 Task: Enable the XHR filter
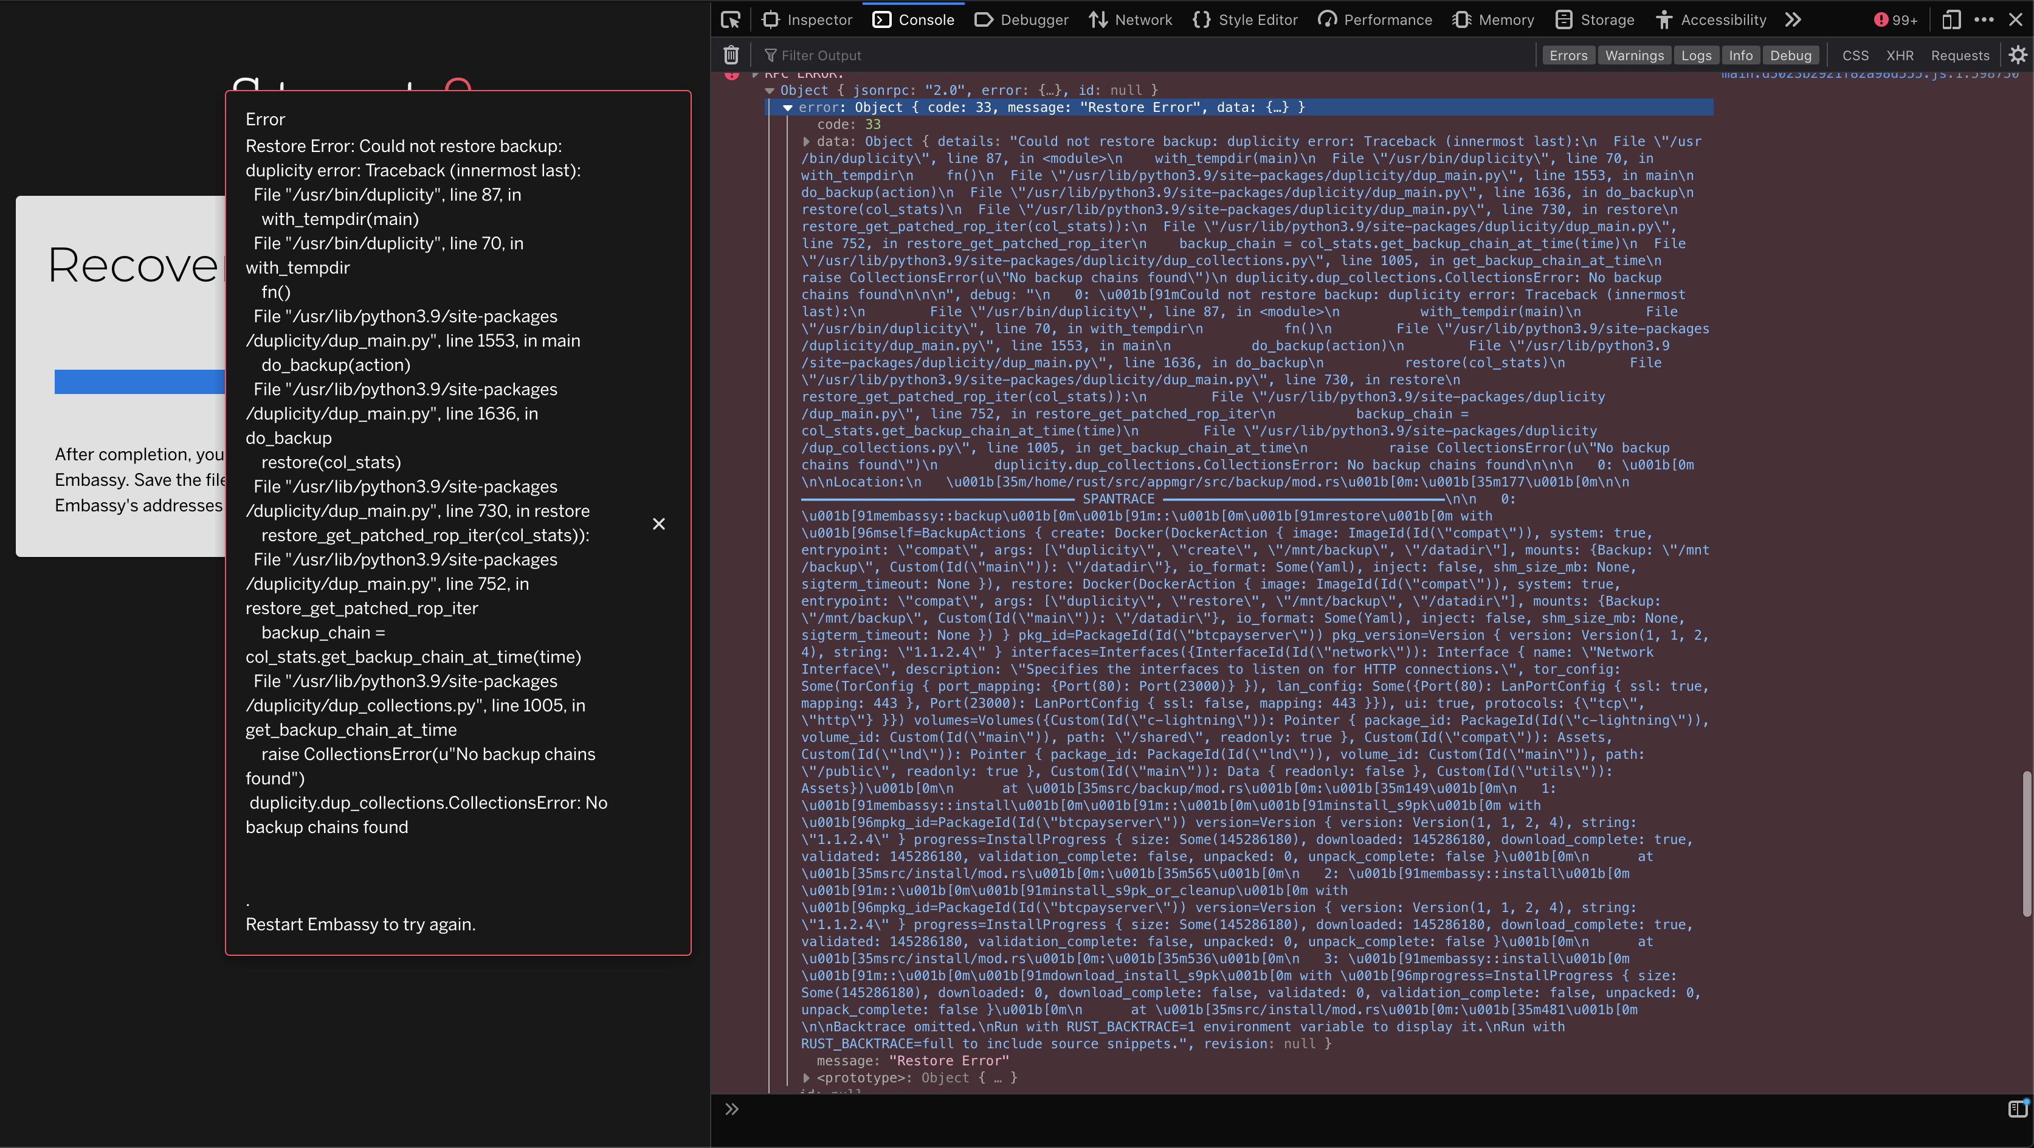point(1900,55)
